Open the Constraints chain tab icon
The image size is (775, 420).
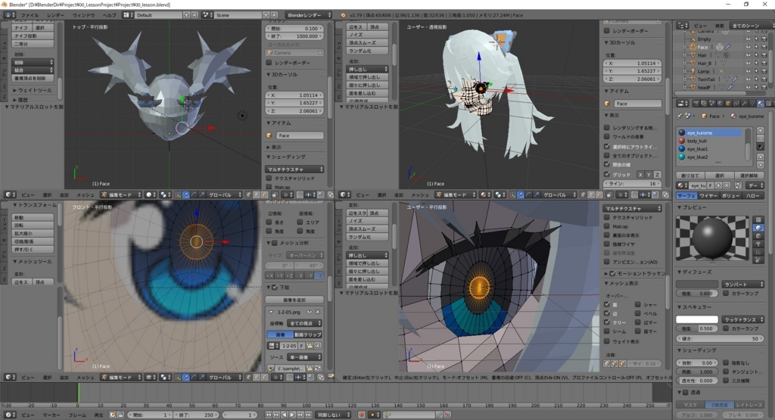pos(736,104)
